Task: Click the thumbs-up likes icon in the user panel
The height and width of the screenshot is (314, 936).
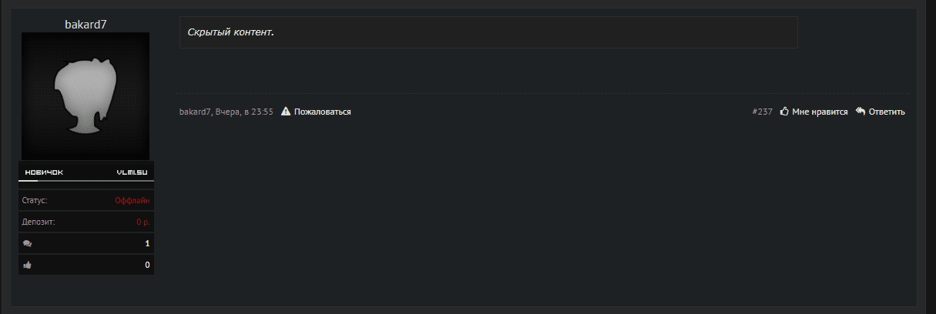Action: click(x=28, y=265)
